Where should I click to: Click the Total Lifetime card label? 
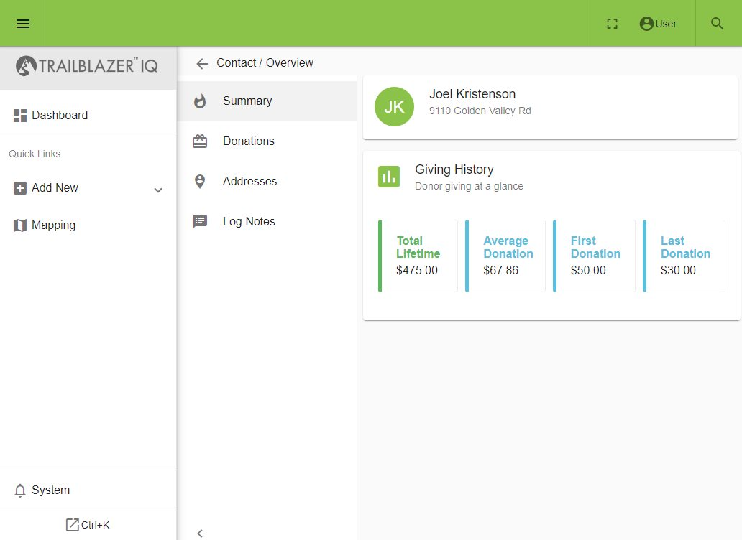click(418, 247)
